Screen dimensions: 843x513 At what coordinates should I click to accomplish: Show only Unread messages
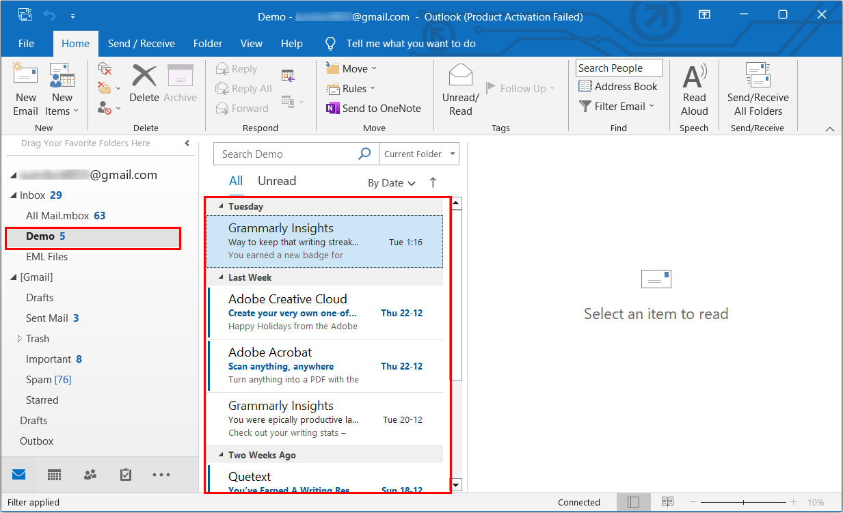click(x=277, y=181)
